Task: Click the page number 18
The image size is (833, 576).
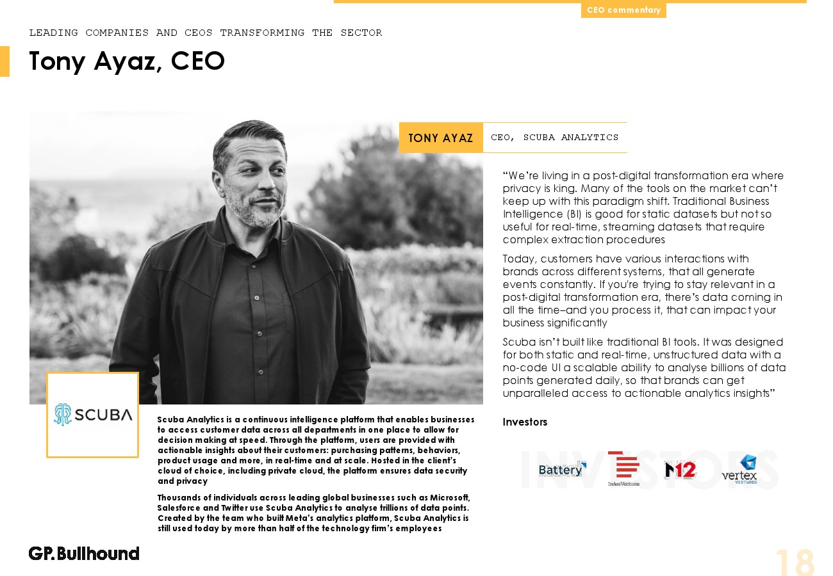Action: click(795, 563)
